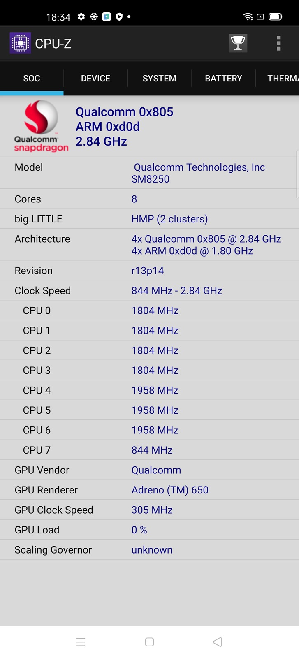The width and height of the screenshot is (299, 658).
Task: Select the CPU 7 frequency row
Action: click(149, 450)
